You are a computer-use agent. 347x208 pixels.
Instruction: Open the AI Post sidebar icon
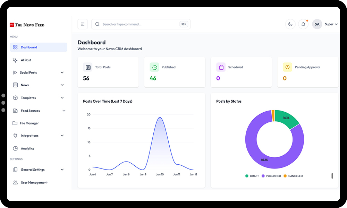[15, 60]
